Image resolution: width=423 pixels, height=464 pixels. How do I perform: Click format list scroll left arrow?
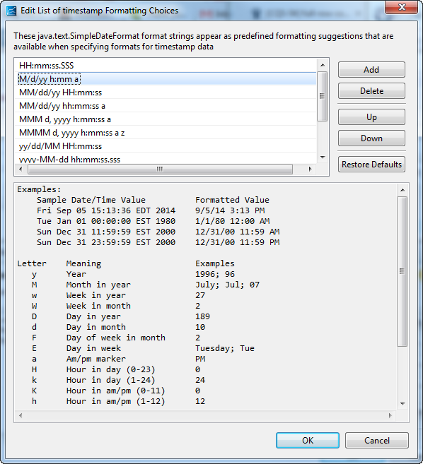21,169
